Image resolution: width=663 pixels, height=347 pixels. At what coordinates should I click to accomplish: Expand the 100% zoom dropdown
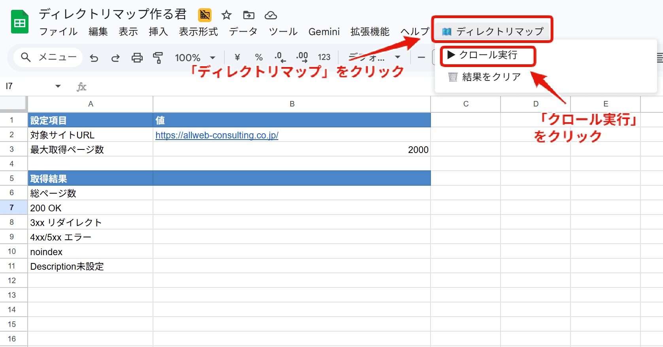pos(195,58)
